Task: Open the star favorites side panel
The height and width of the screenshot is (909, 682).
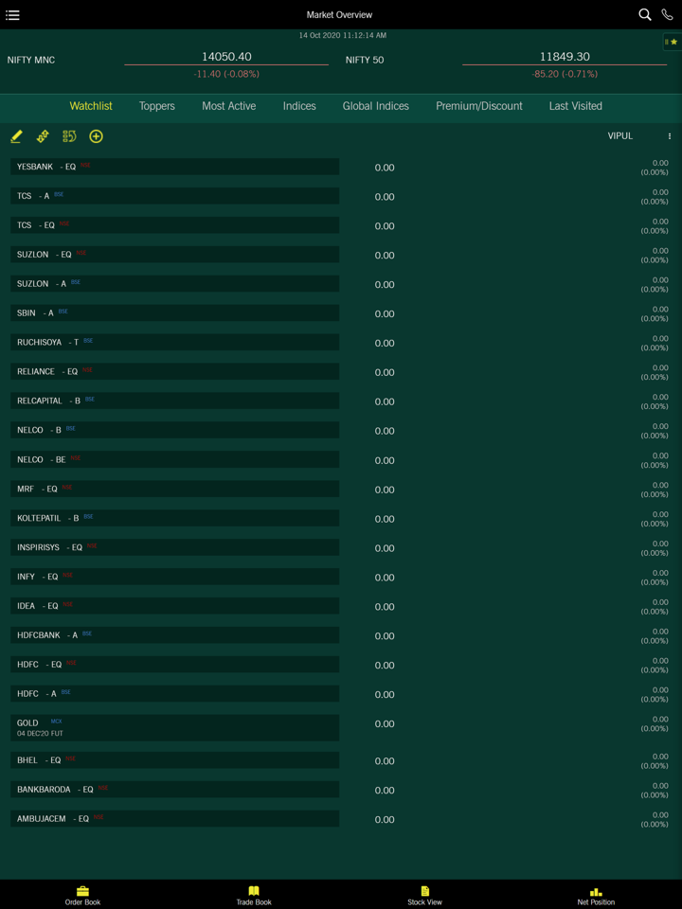Action: click(672, 42)
